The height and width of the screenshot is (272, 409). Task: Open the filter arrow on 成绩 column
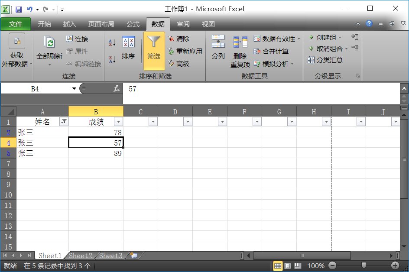pyautogui.click(x=118, y=122)
